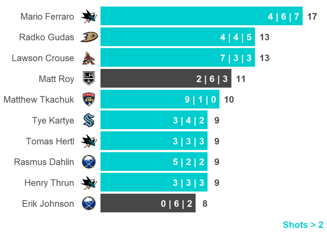The height and width of the screenshot is (233, 327).
Task: Select the Florida Panthers logo by Matthew Tkachuk
Action: pyautogui.click(x=89, y=99)
